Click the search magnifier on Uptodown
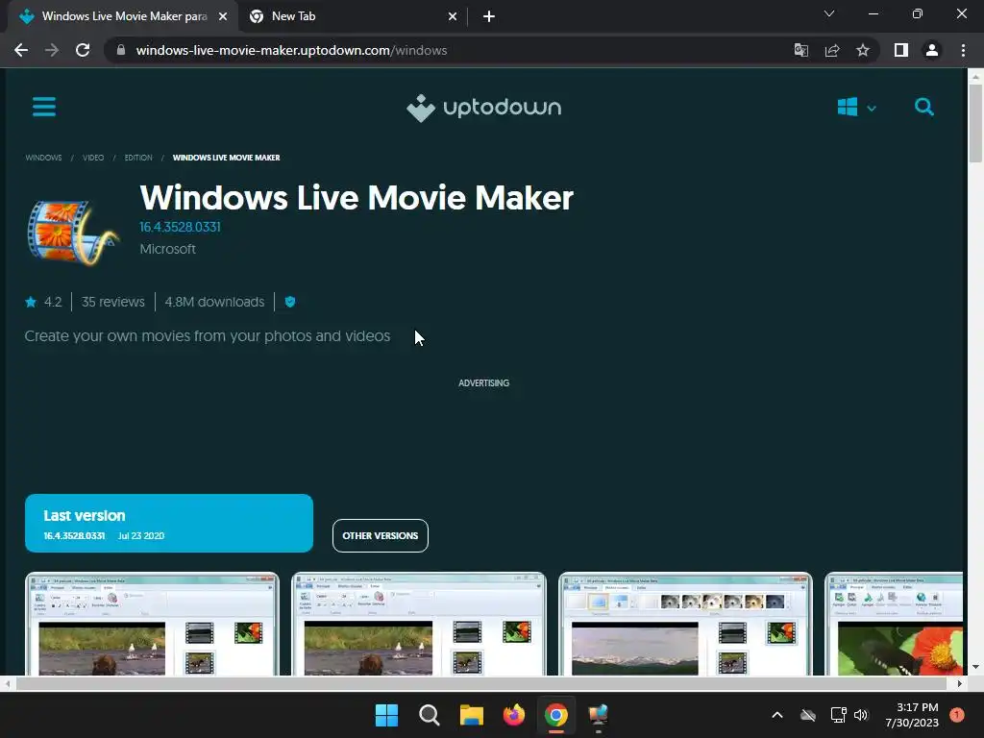 (923, 107)
